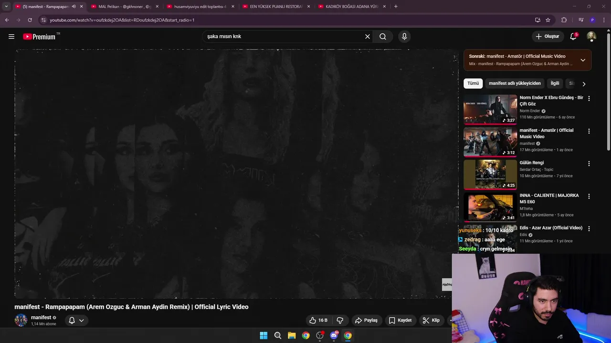Expand subscription notification bell options
611x343 pixels.
tap(76, 320)
